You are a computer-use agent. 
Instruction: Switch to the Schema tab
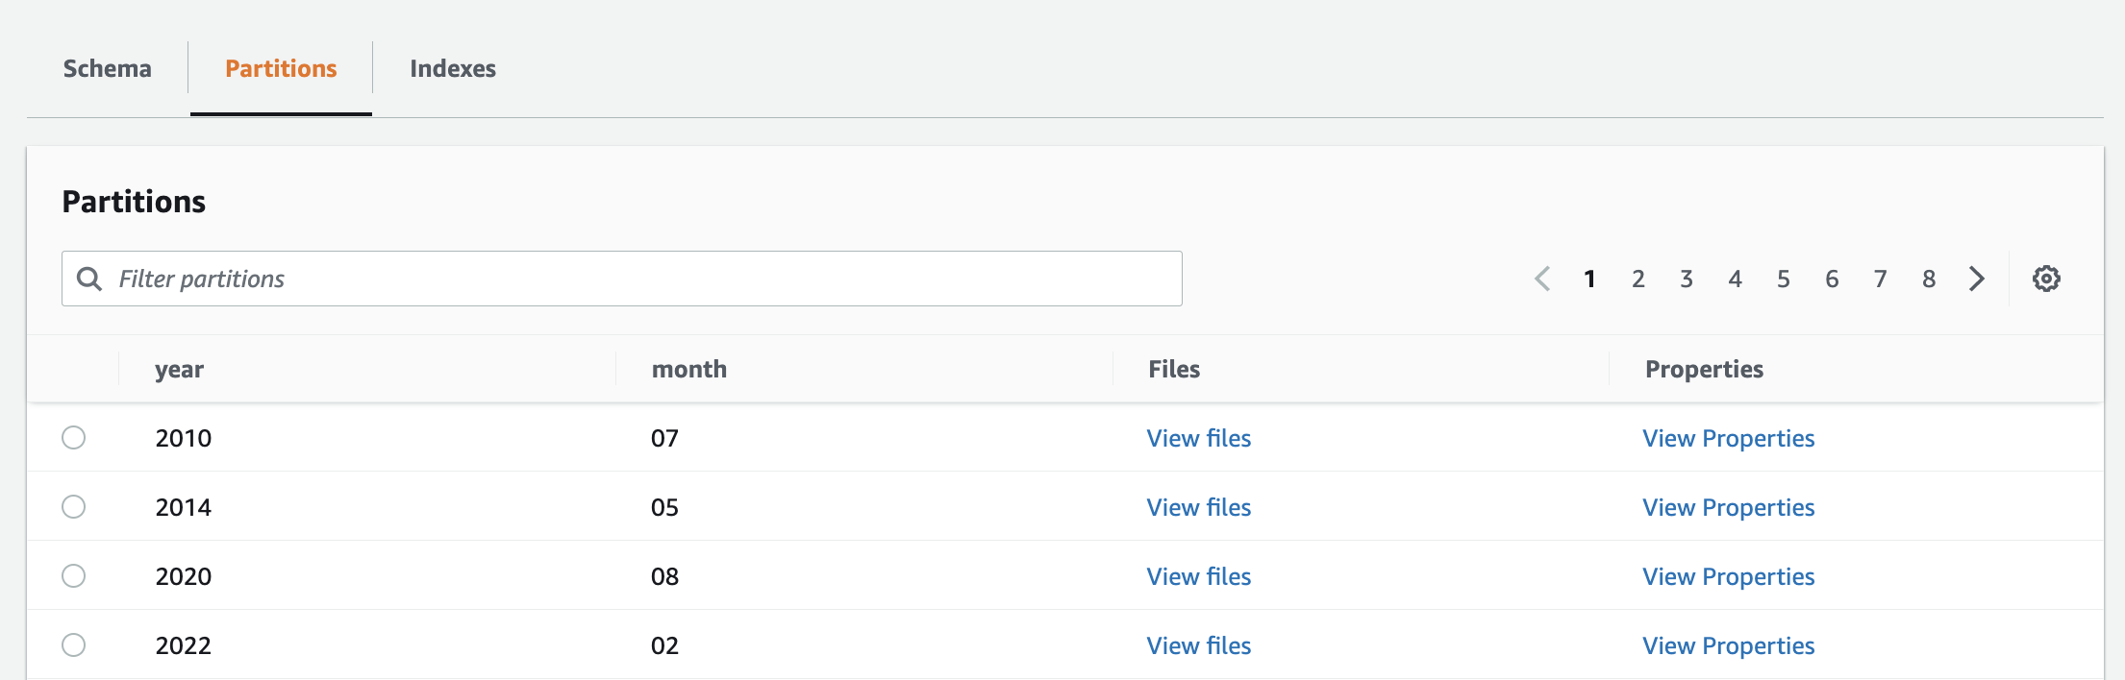[x=108, y=69]
